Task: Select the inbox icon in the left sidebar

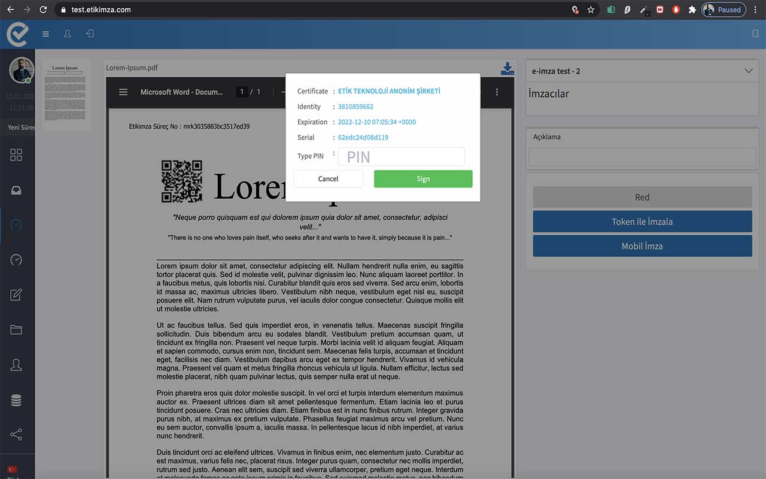Action: coord(17,190)
